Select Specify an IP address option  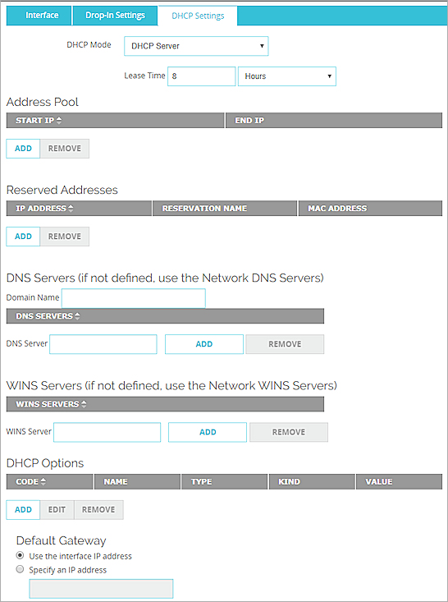point(20,569)
